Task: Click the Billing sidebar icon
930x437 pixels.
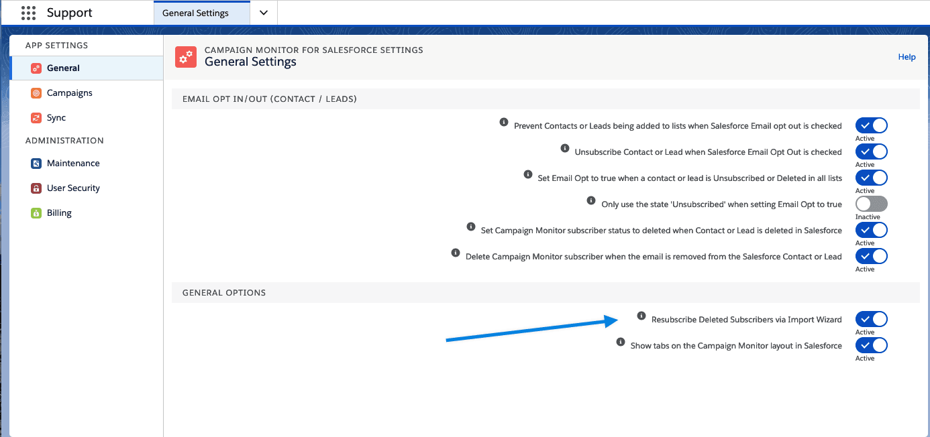Action: [36, 213]
